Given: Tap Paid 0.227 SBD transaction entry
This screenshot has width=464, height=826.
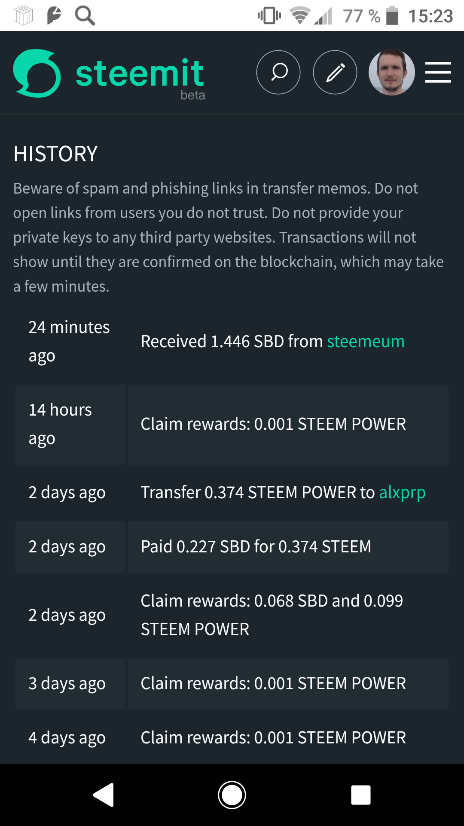Looking at the screenshot, I should (x=256, y=547).
